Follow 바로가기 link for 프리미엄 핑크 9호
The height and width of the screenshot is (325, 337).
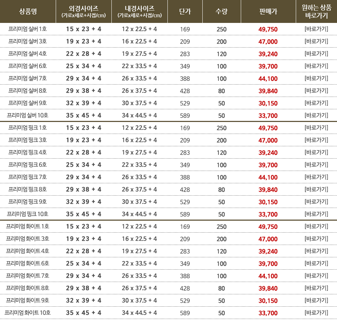click(x=316, y=202)
